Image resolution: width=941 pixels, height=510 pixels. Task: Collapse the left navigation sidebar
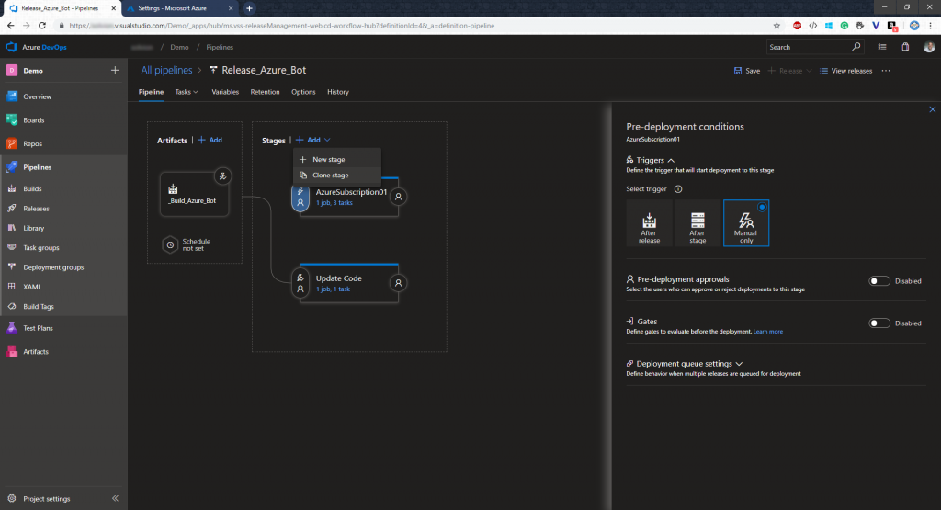(x=115, y=499)
